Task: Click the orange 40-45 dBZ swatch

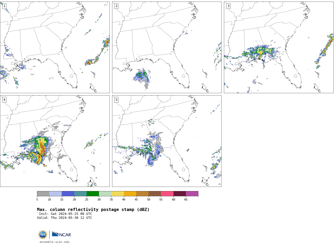Action: (130, 194)
